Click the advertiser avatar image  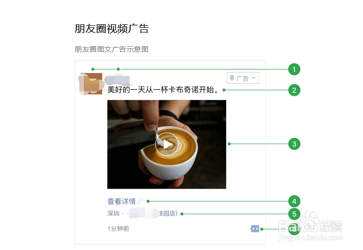click(90, 84)
